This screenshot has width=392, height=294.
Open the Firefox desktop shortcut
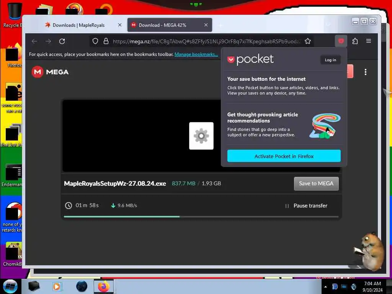(14, 55)
